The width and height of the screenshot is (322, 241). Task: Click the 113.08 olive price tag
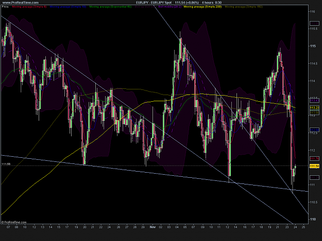point(314,113)
